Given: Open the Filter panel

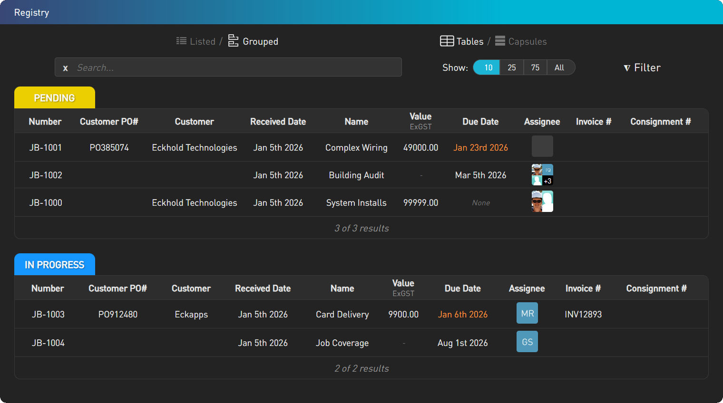Looking at the screenshot, I should click(x=642, y=67).
